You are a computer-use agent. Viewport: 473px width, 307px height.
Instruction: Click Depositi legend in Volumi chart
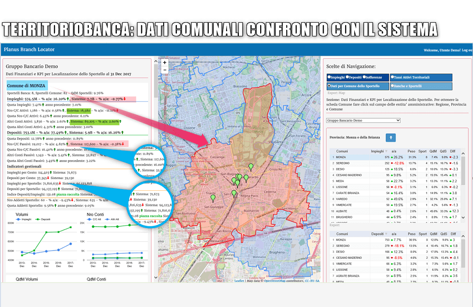click(43, 219)
